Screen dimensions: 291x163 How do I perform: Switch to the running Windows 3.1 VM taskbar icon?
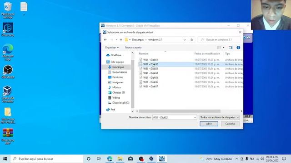162,159
